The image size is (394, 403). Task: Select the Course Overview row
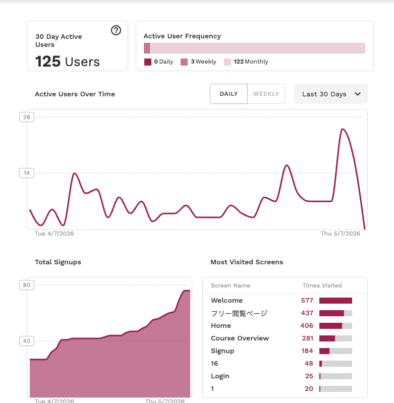[285, 338]
